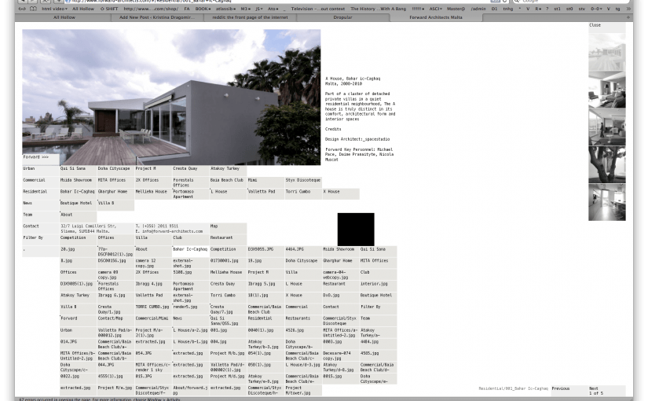Open the SHIFT bookmark
The height and width of the screenshot is (401, 648).
[x=109, y=9]
